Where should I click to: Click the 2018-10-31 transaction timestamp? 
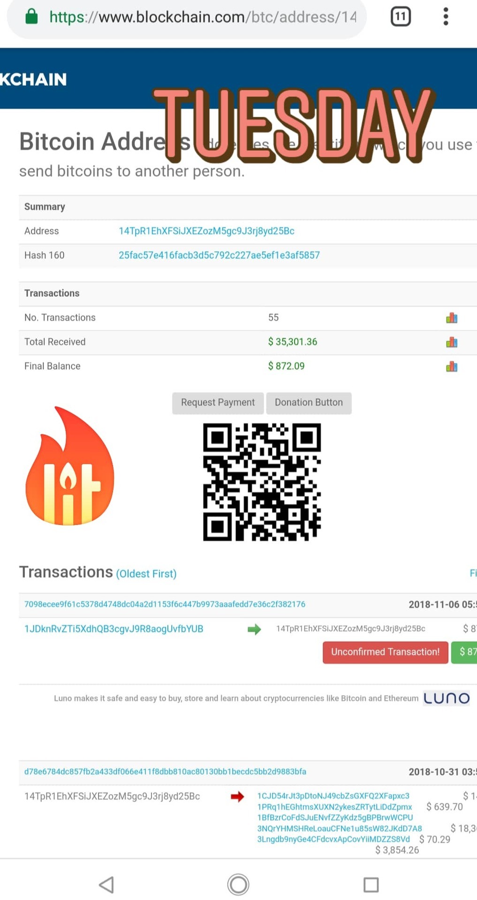[x=442, y=772]
